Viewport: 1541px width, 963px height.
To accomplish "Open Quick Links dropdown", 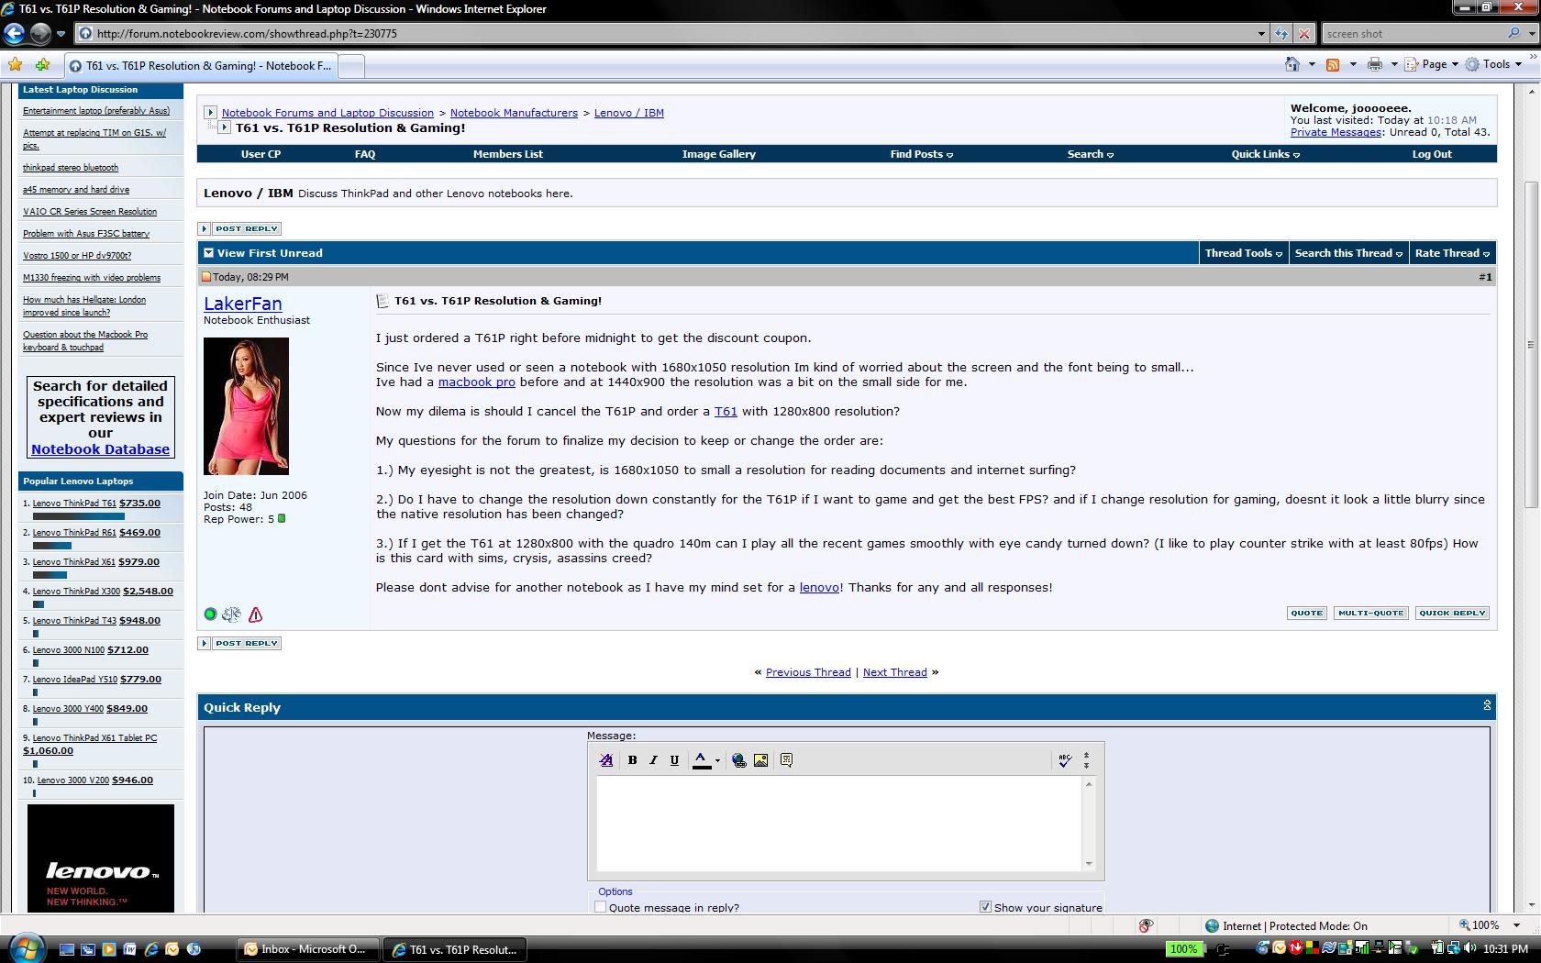I will coord(1265,154).
